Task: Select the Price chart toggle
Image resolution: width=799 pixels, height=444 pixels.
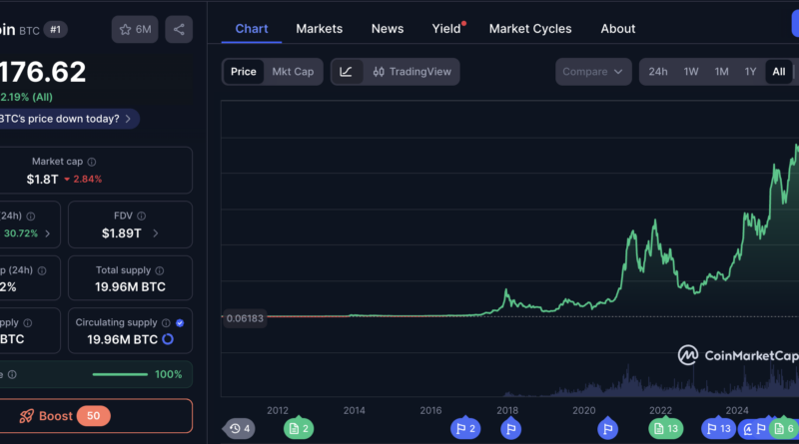Action: coord(244,72)
